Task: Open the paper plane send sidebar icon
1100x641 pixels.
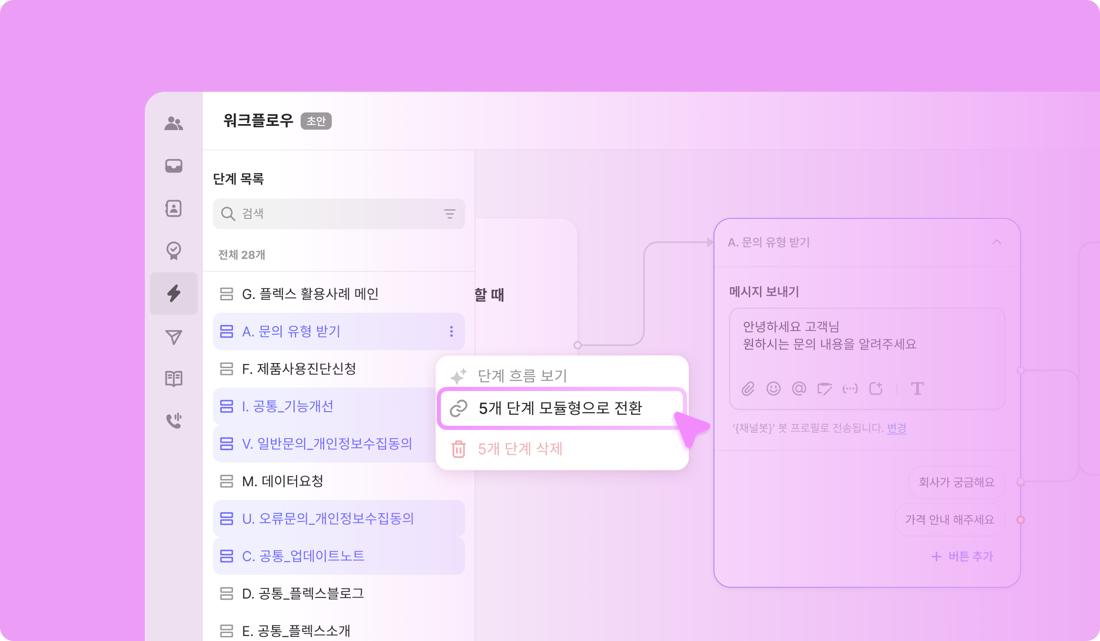Action: 174,337
